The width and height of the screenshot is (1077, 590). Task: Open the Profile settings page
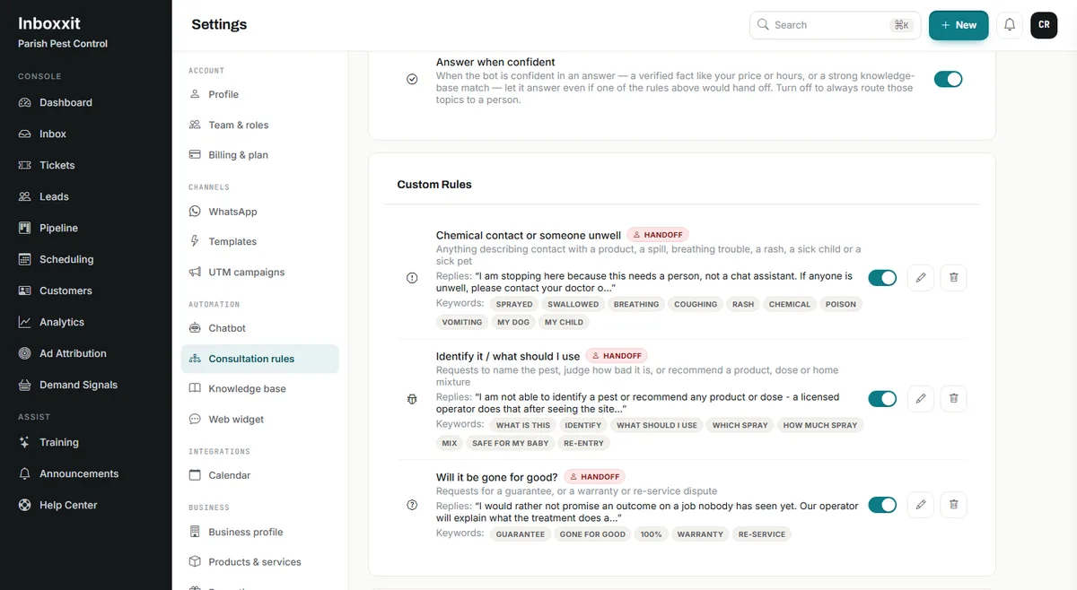[259, 94]
